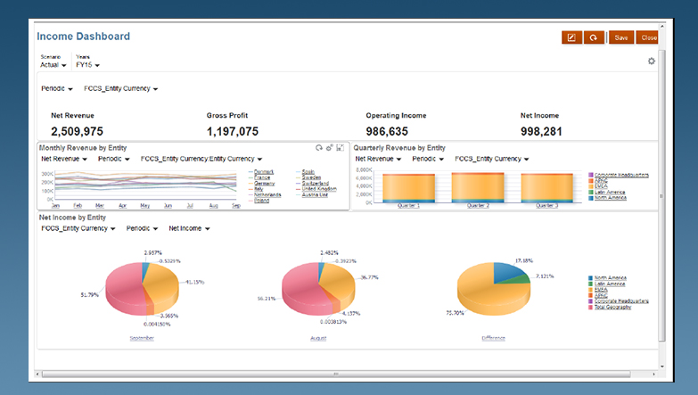Expand Net Revenue dropdown in Quarterly Revenue panel

378,159
